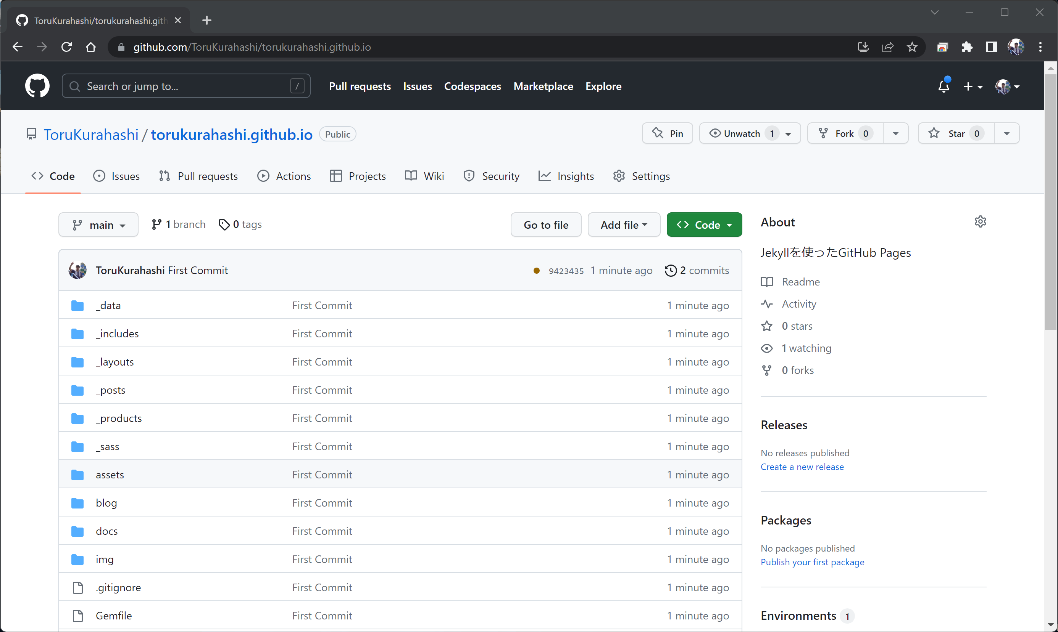This screenshot has width=1058, height=632.
Task: Open the _layouts folder
Action: coord(115,362)
